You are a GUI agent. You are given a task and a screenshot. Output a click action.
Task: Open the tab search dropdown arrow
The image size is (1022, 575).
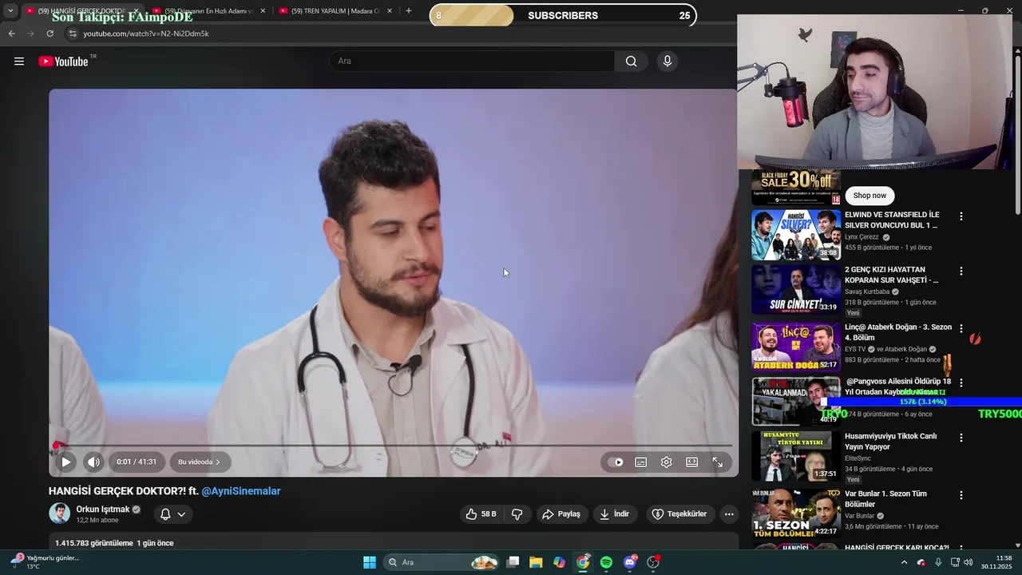pos(10,11)
